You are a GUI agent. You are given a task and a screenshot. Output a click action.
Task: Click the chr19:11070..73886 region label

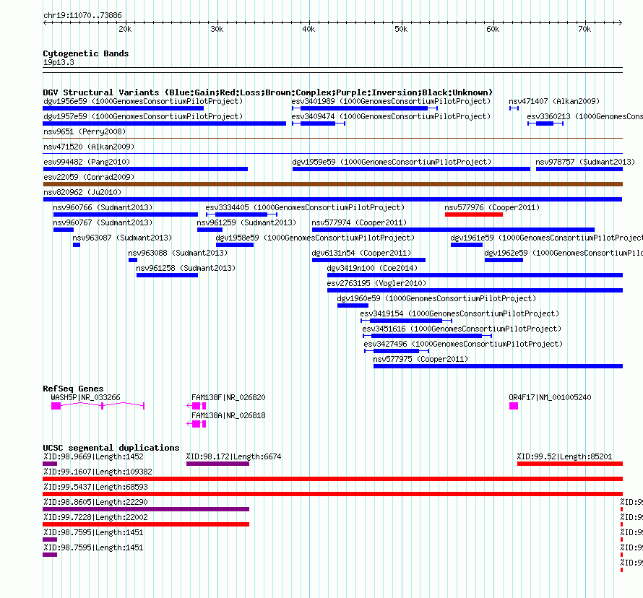82,15
